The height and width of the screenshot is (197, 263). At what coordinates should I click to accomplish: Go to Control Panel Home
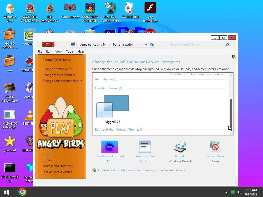pos(56,60)
